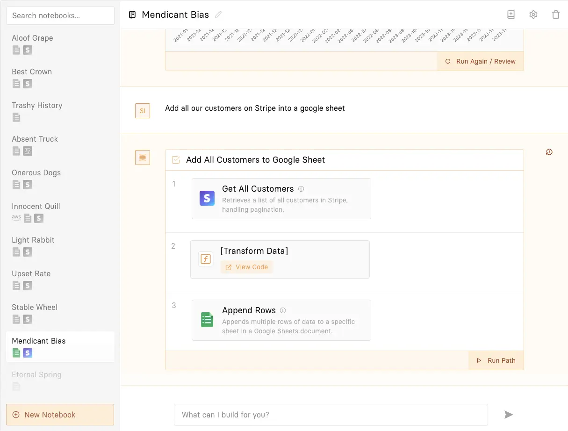568x431 pixels.
Task: Click info icon next to Get All Customers
Action: click(x=301, y=189)
